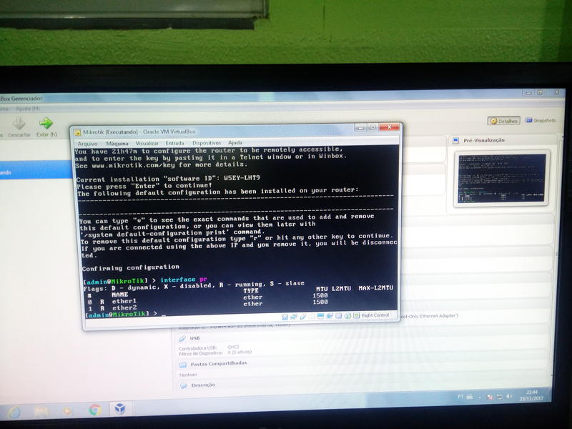572x429 pixels.
Task: Open the Visualizar menu in VM window
Action: (x=147, y=144)
